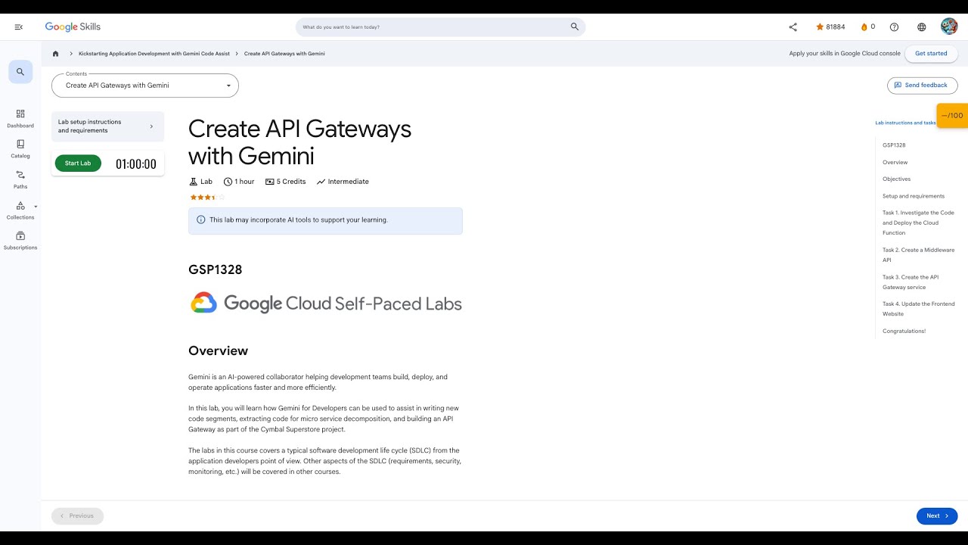Image resolution: width=968 pixels, height=545 pixels.
Task: Click the Get started button
Action: (931, 54)
